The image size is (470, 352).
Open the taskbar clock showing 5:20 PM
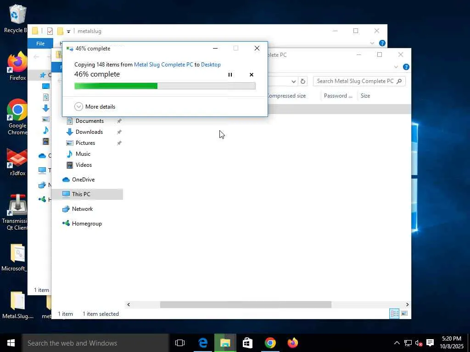[452, 343]
